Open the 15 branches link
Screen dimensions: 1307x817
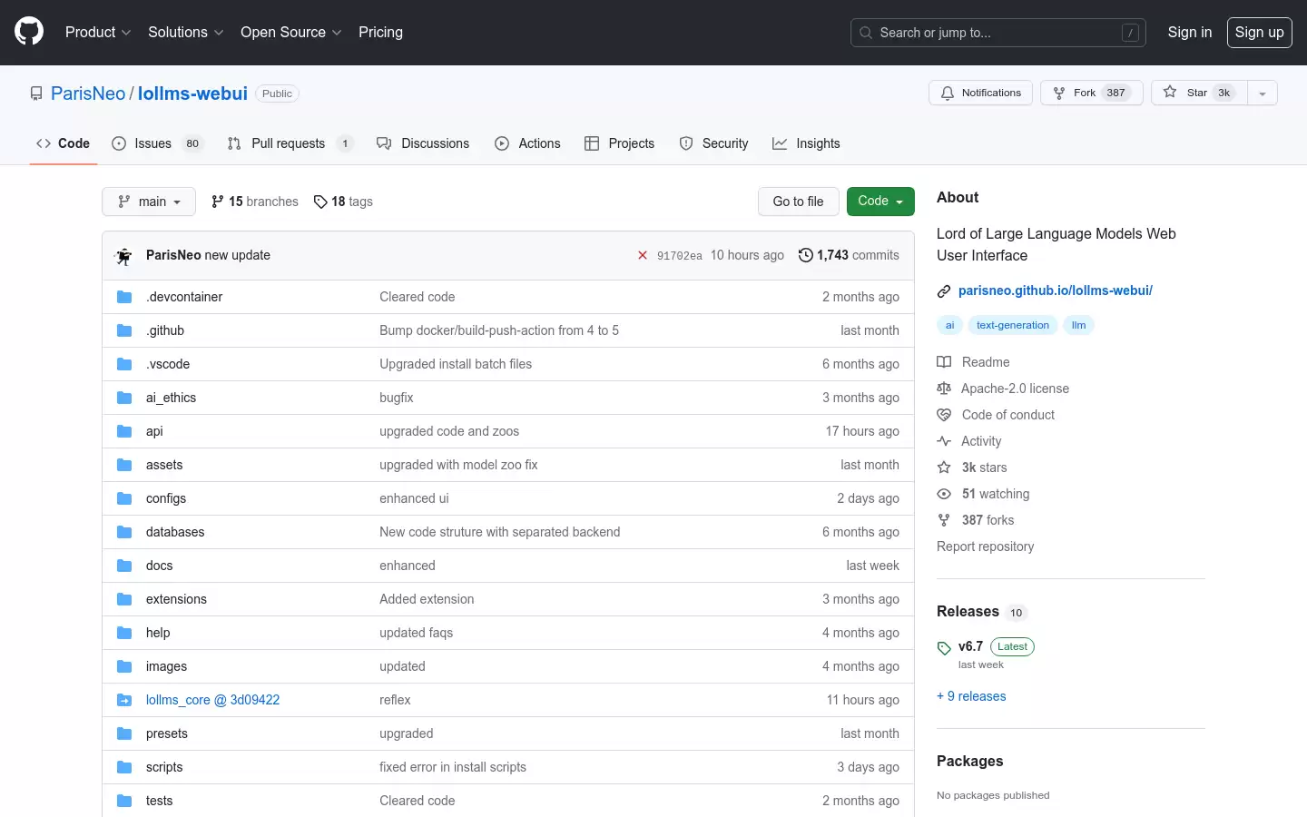coord(254,202)
